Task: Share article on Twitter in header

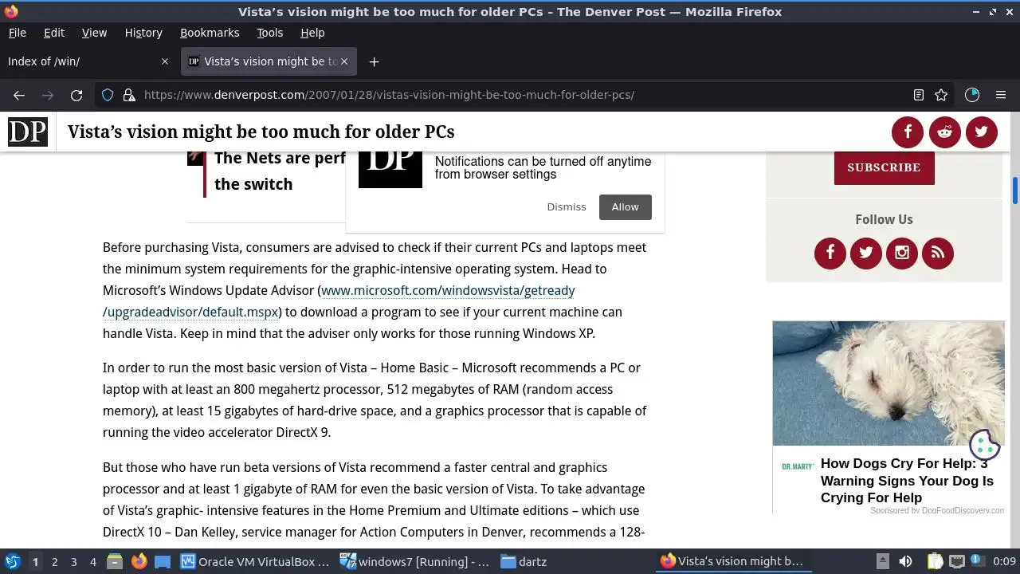Action: click(982, 132)
